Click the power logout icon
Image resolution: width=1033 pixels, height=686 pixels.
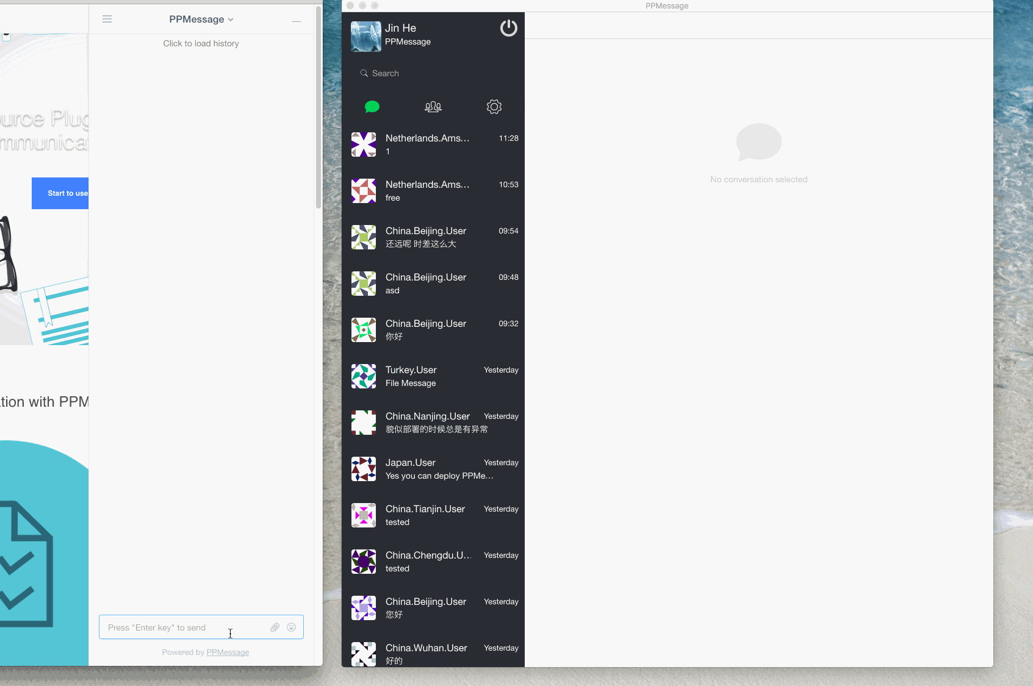[508, 28]
